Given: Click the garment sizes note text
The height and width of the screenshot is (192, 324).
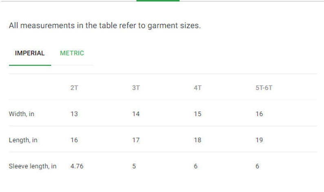Looking at the screenshot, I should (105, 26).
